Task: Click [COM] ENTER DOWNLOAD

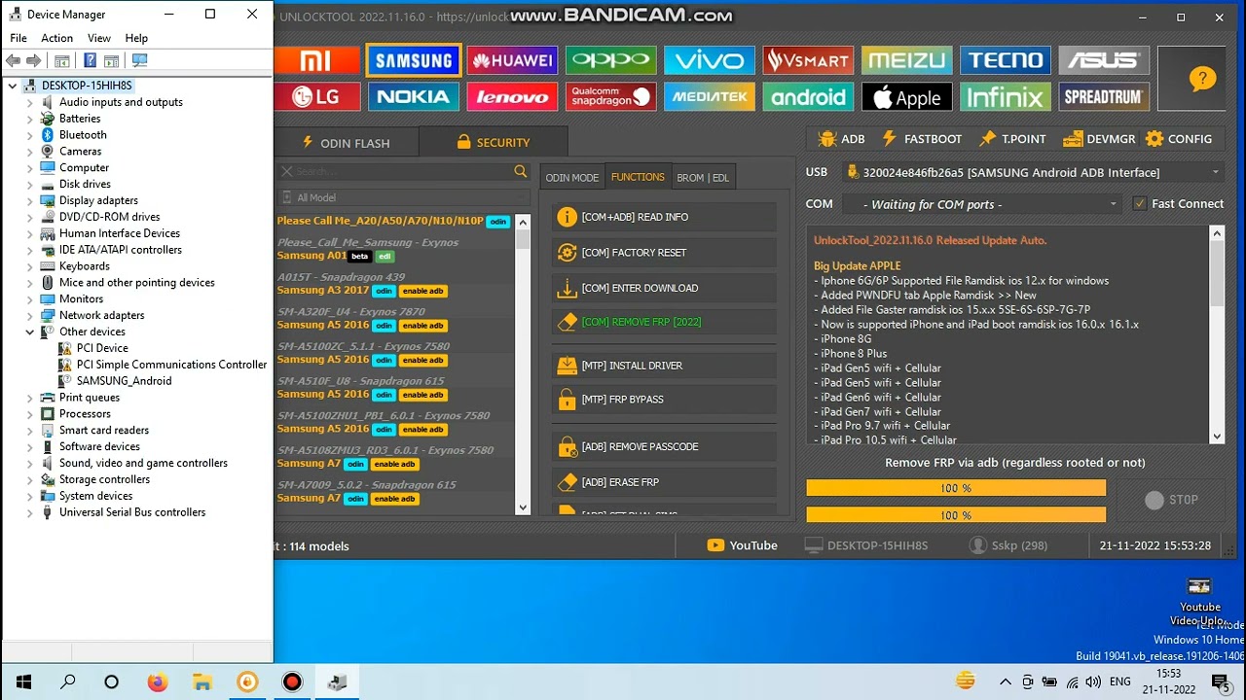Action: coord(664,288)
